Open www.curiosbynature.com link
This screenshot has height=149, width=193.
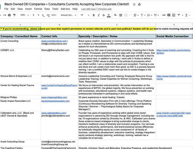click(54, 41)
